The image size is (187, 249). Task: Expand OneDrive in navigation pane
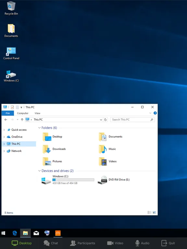tap(4, 137)
